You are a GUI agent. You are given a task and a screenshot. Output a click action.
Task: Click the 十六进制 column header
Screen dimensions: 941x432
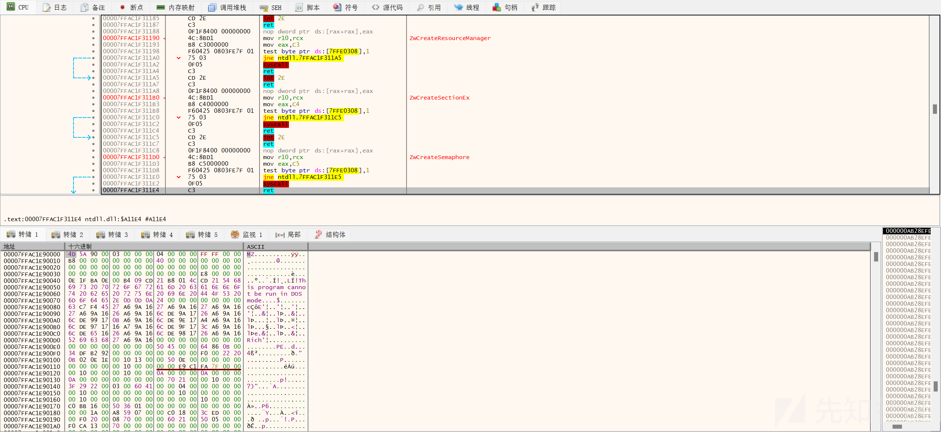coord(80,246)
